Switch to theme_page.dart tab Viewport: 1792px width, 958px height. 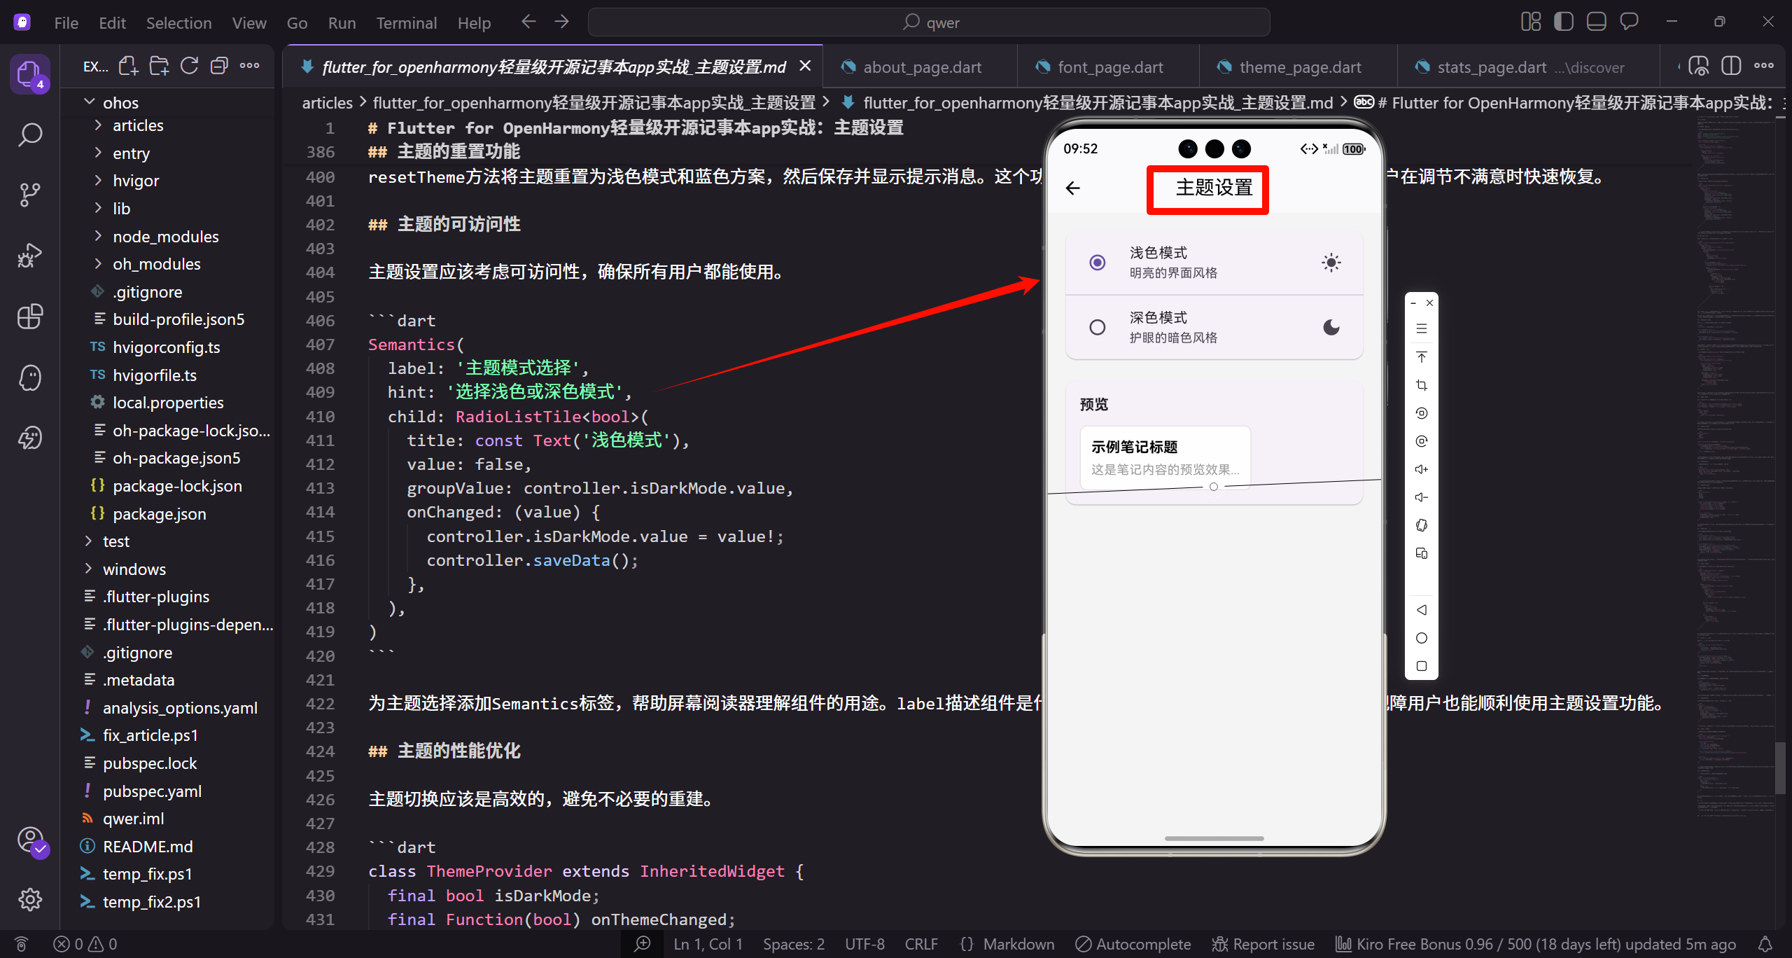click(x=1299, y=67)
